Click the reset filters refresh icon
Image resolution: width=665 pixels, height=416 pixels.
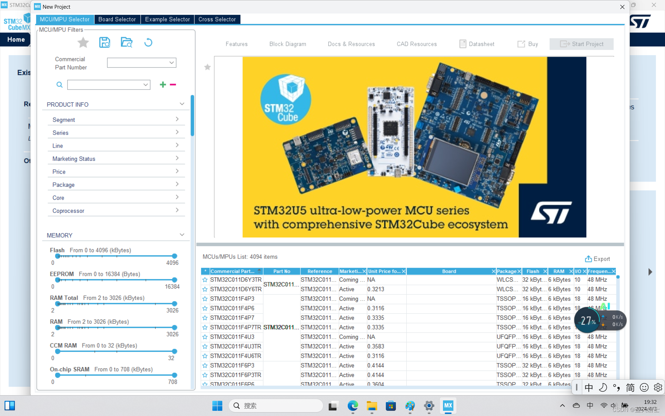click(x=148, y=43)
